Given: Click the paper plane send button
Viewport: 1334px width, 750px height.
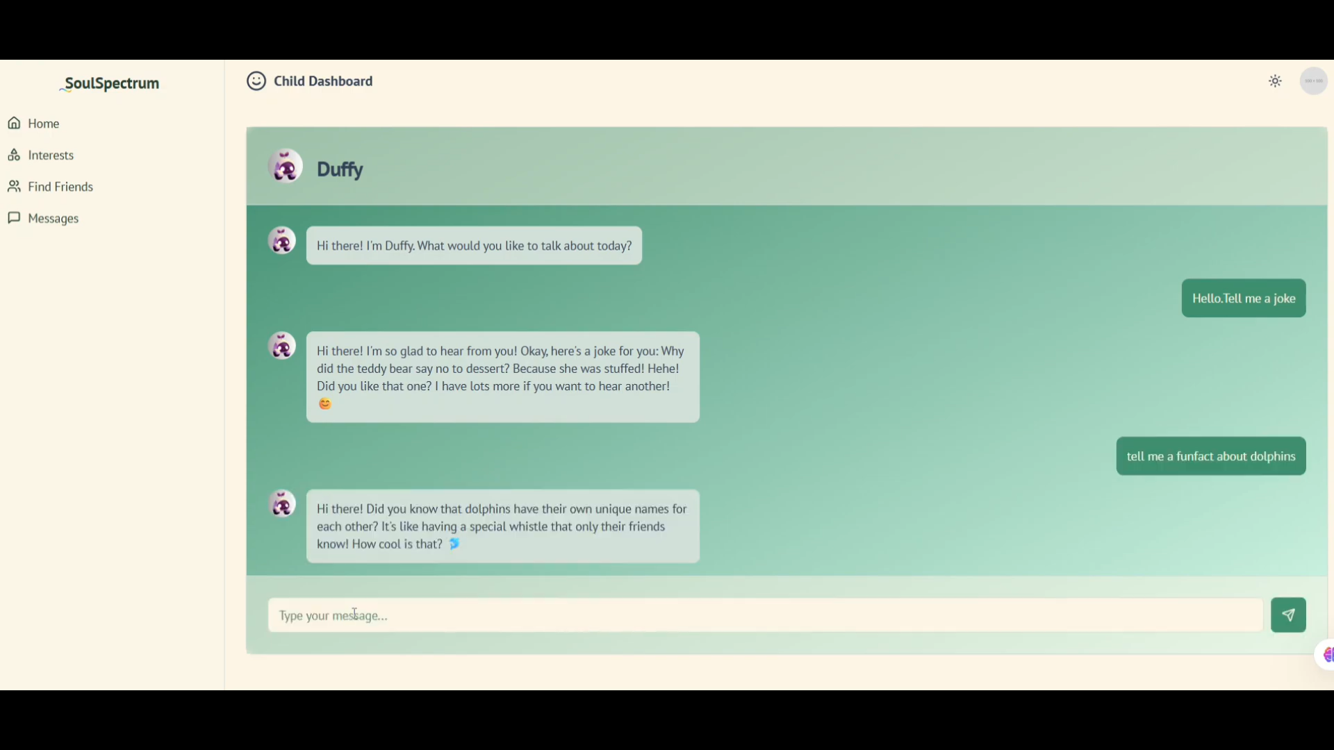Looking at the screenshot, I should pyautogui.click(x=1288, y=615).
